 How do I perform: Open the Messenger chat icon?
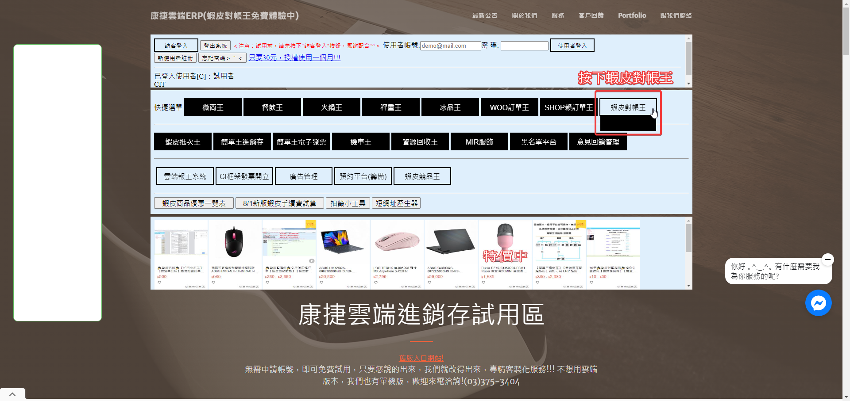818,303
